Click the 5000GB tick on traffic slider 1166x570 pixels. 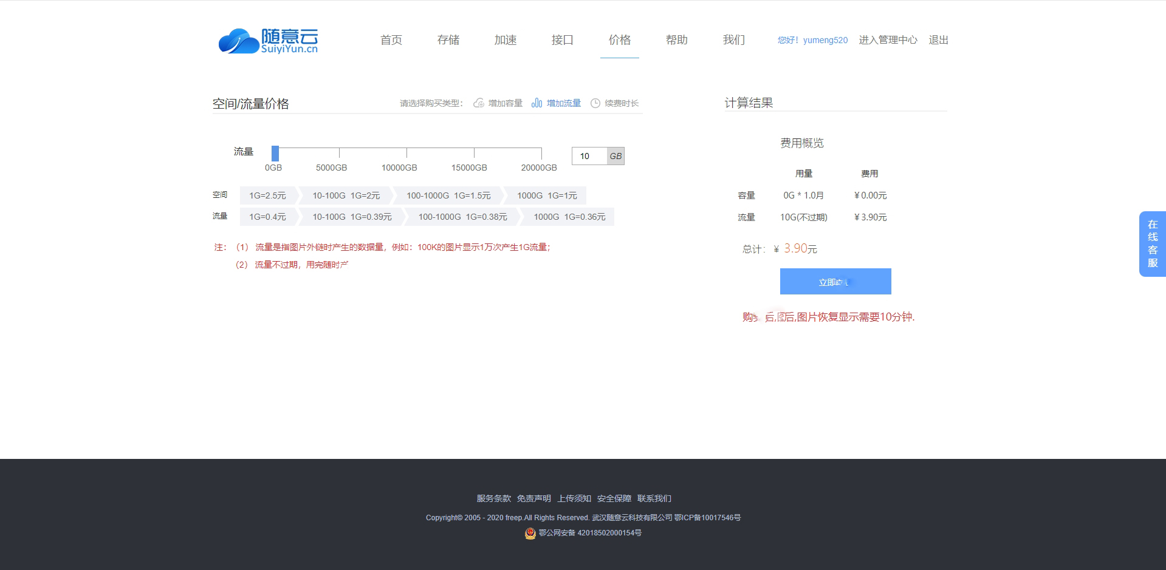(339, 153)
